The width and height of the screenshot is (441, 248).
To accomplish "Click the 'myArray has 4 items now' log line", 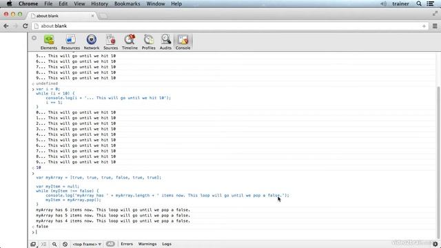I will coord(113,220).
